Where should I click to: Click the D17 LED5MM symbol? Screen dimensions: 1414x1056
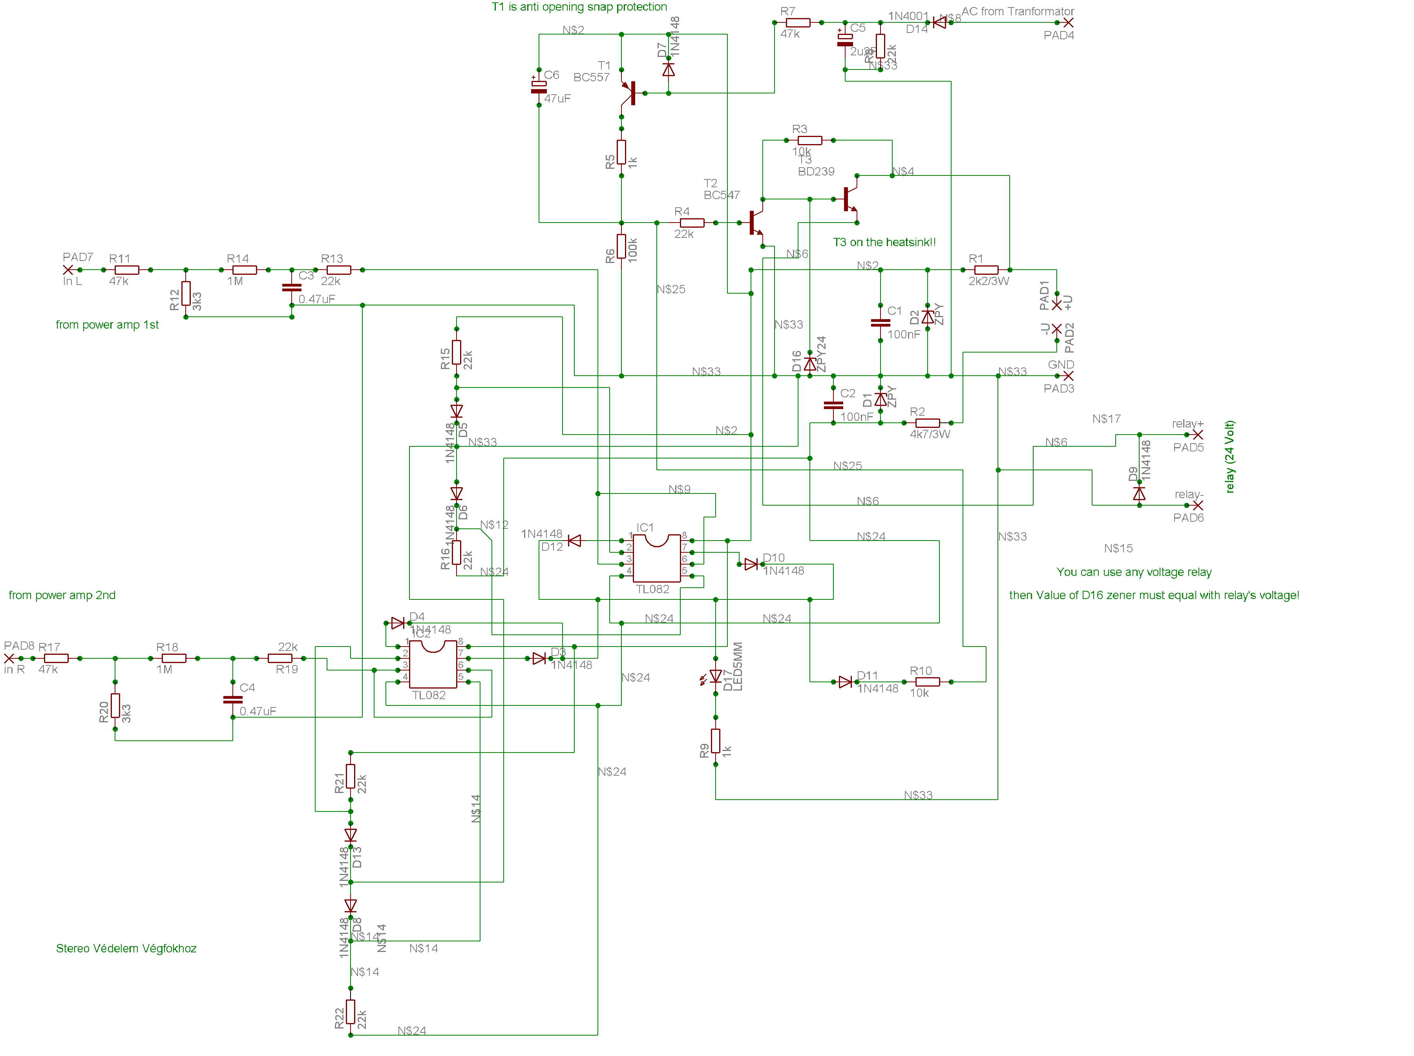[715, 676]
